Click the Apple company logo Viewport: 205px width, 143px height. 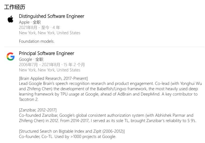10,19
